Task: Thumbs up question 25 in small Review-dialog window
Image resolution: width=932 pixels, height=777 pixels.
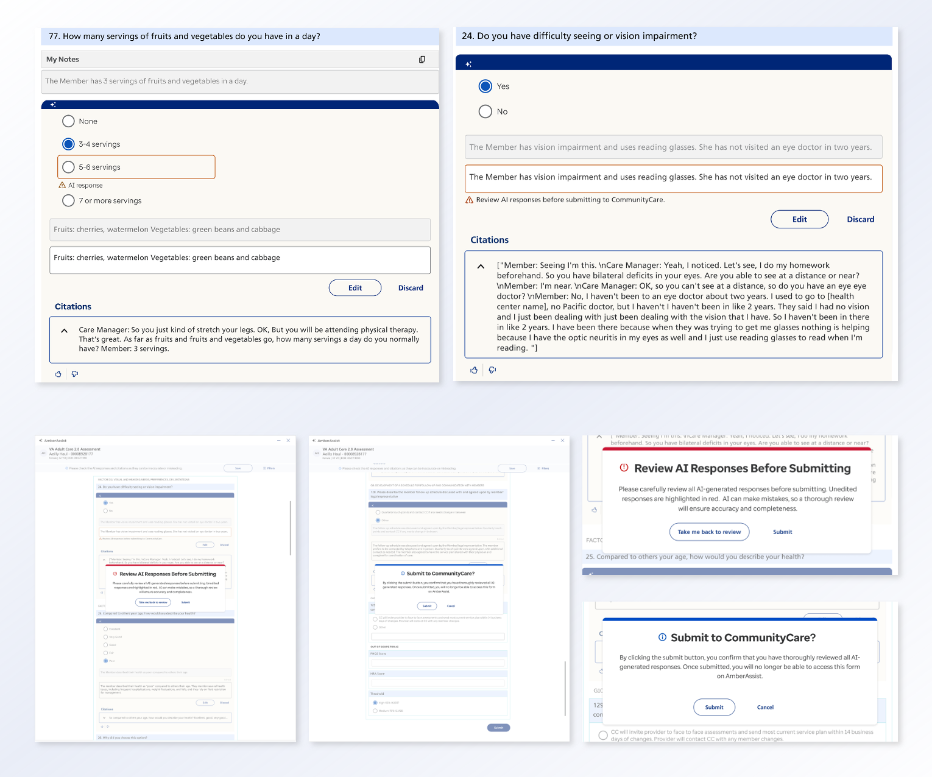Action: pos(102,726)
